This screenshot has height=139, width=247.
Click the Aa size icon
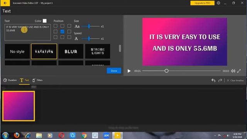[77, 26]
